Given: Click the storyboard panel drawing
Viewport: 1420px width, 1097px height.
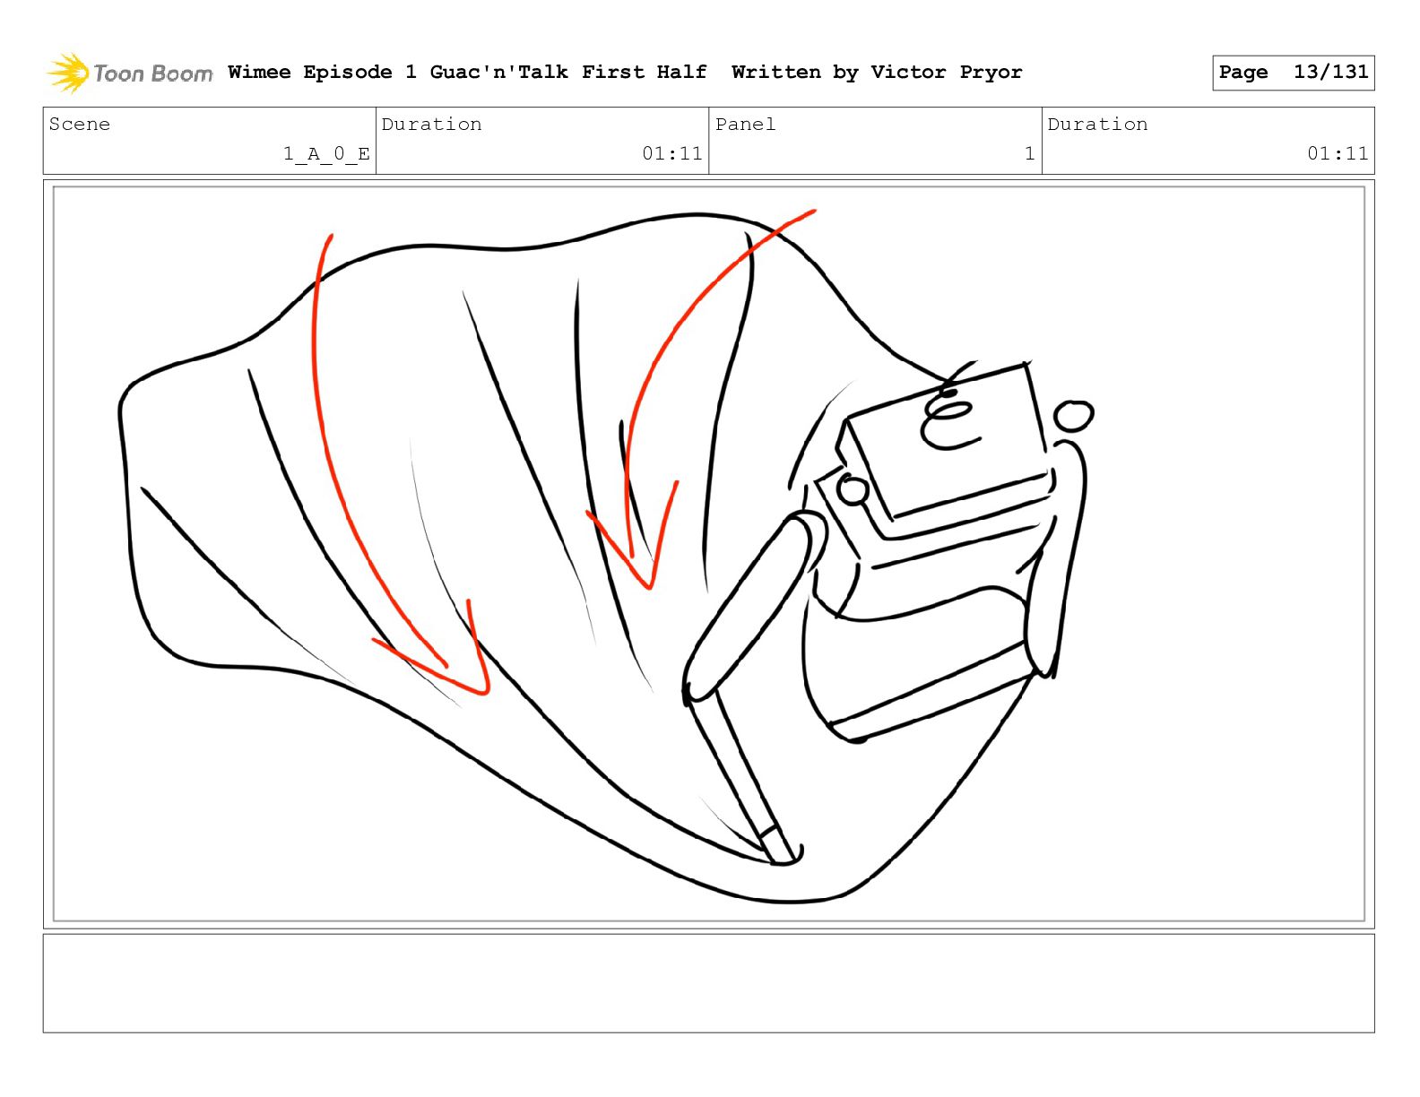Looking at the screenshot, I should 708,554.
